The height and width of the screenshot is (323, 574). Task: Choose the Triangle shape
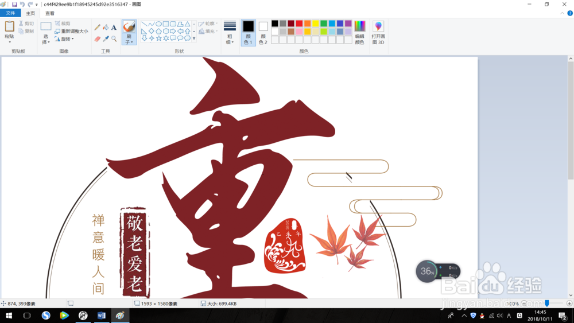[188, 24]
